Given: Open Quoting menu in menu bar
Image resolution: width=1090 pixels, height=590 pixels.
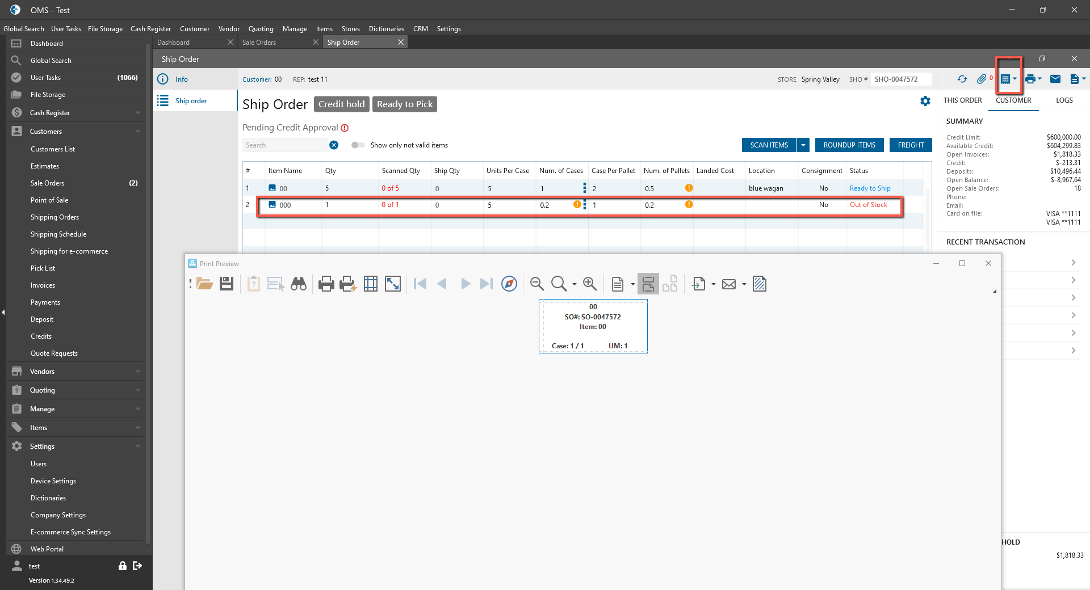Looking at the screenshot, I should (x=261, y=29).
